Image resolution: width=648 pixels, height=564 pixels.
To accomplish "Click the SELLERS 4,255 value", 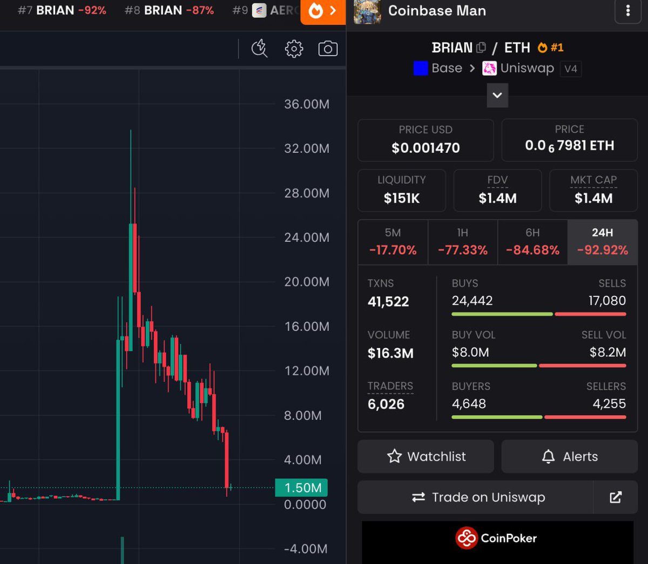I will [x=609, y=404].
